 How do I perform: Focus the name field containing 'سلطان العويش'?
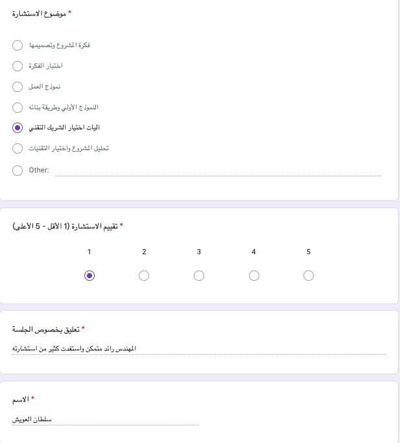coord(105,420)
